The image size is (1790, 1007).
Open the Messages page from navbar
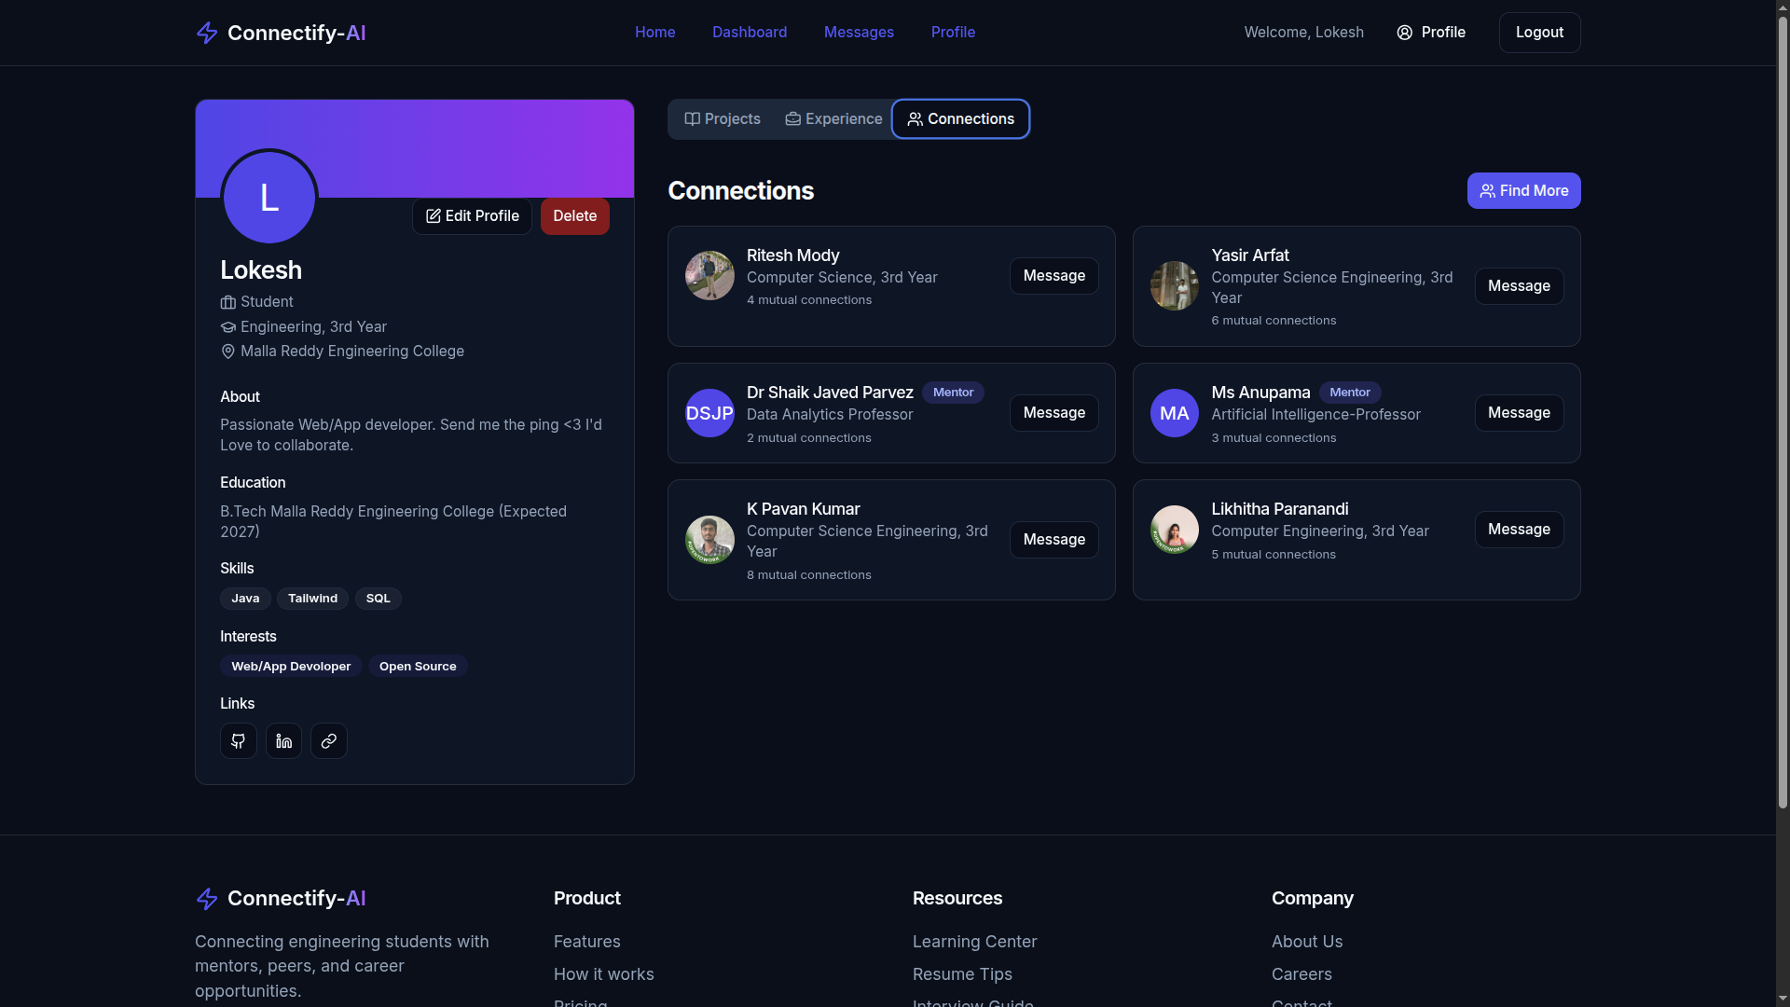(858, 32)
